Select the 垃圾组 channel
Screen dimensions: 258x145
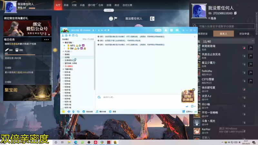(67, 57)
